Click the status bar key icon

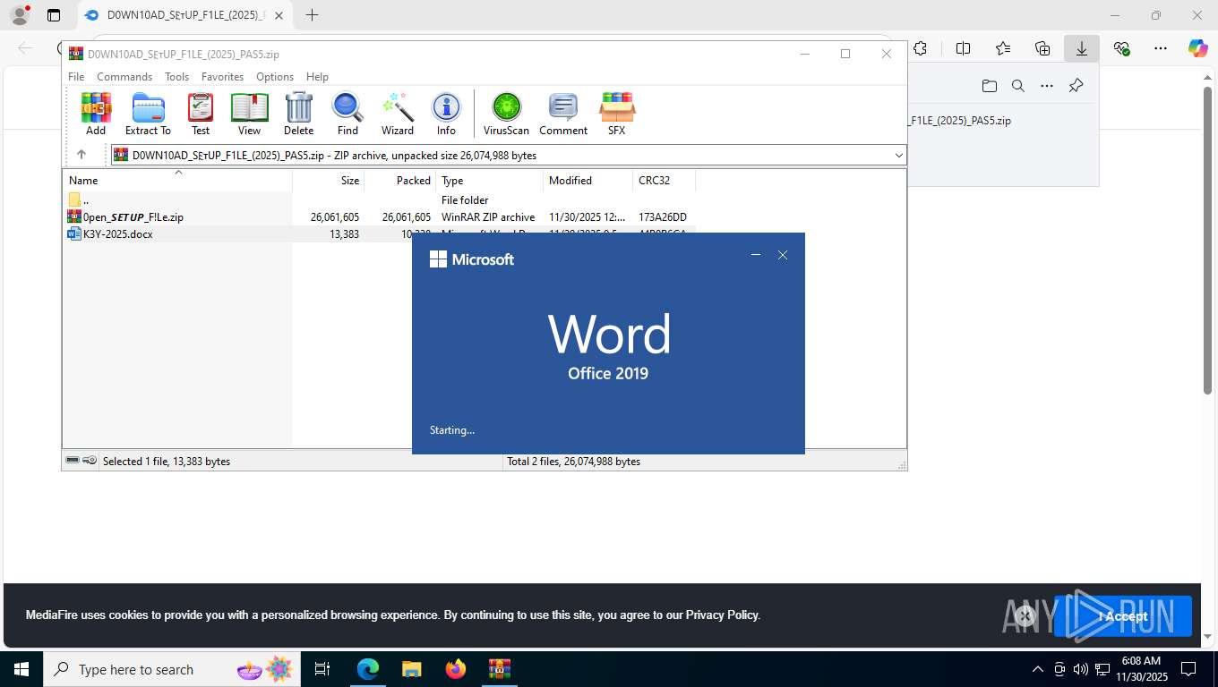pos(90,461)
